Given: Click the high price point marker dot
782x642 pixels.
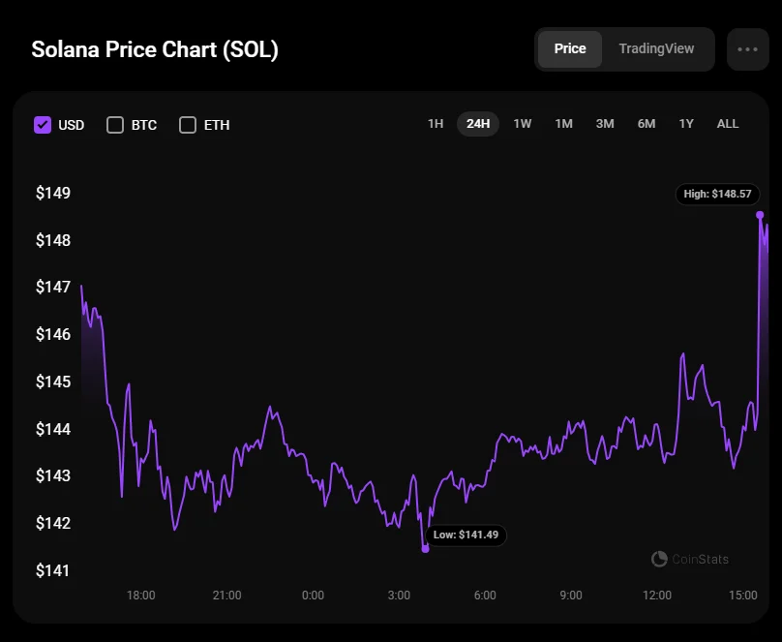Looking at the screenshot, I should coord(760,215).
